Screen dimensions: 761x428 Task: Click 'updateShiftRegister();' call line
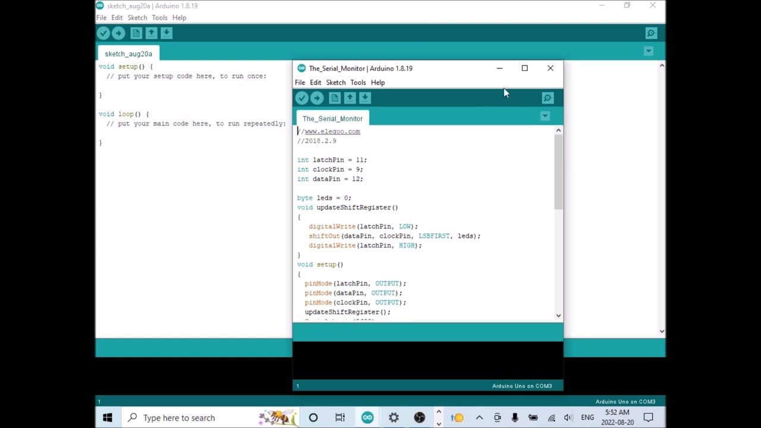348,312
